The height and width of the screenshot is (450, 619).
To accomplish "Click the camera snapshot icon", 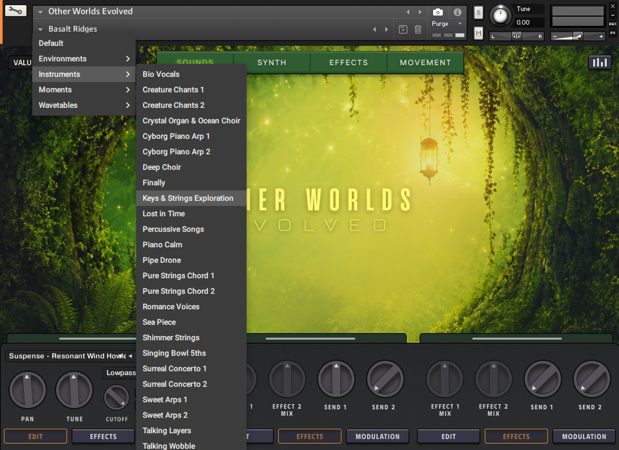I will [438, 12].
